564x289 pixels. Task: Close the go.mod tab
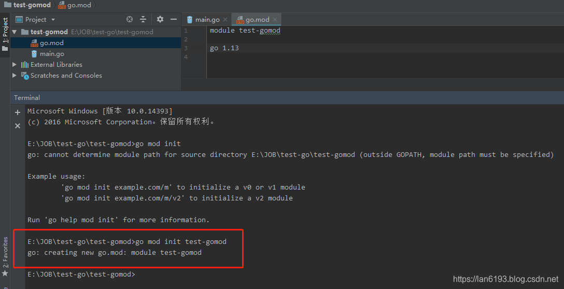pyautogui.click(x=275, y=19)
